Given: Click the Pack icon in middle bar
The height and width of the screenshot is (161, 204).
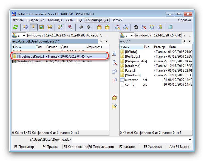Looking at the screenshot, I should pos(114,98).
